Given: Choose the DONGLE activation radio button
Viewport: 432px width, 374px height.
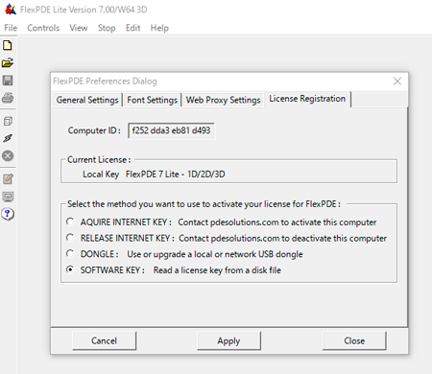Looking at the screenshot, I should coord(70,253).
